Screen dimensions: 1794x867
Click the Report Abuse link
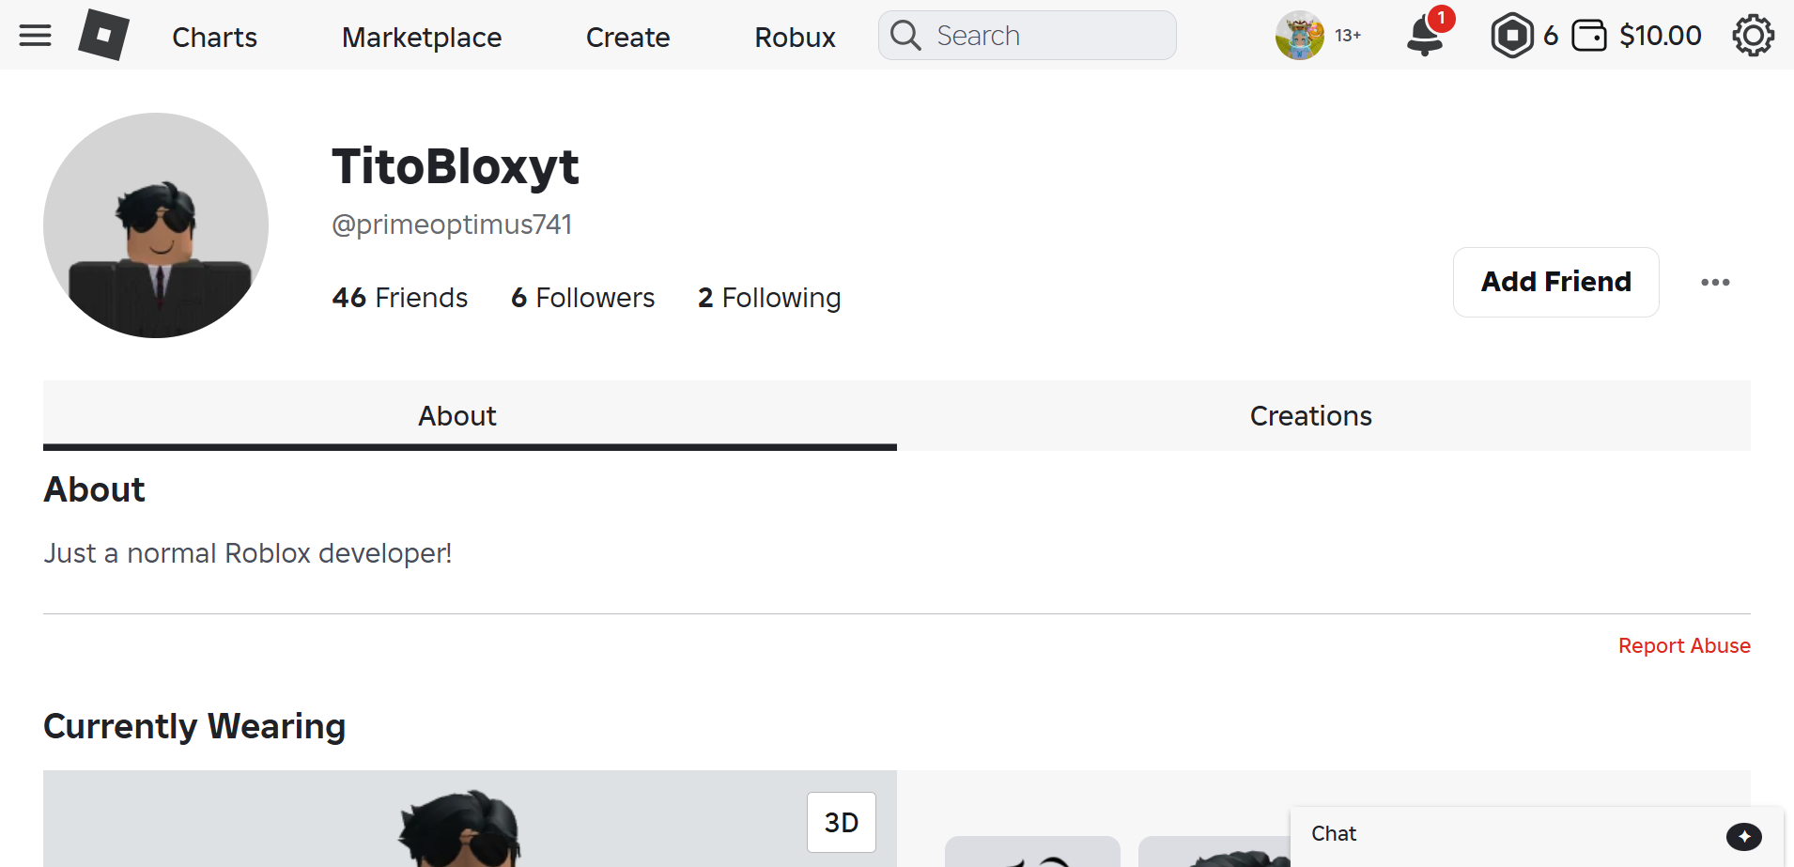[x=1684, y=646]
